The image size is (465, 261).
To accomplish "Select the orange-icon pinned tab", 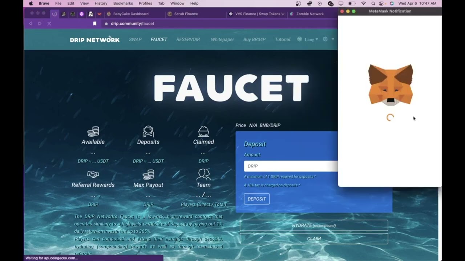I will 99,14.
